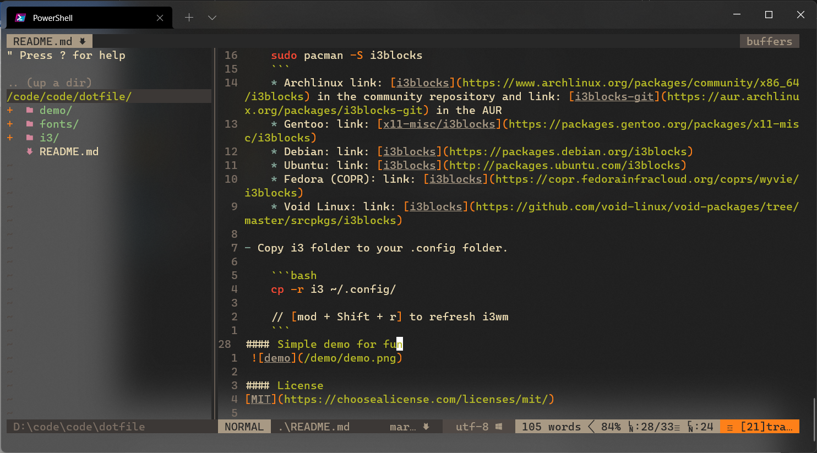Image resolution: width=817 pixels, height=453 pixels.
Task: Click the demo/ folder icon
Action: 30,110
